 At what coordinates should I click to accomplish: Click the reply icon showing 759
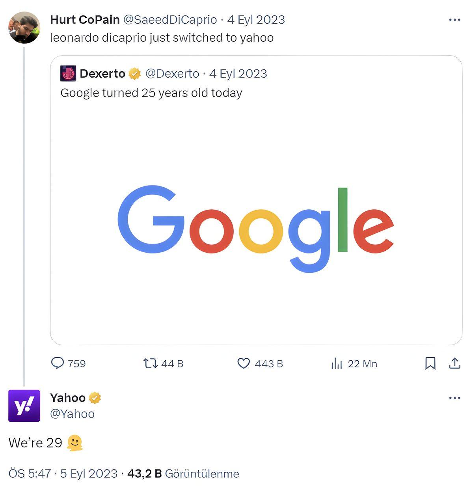tap(58, 363)
